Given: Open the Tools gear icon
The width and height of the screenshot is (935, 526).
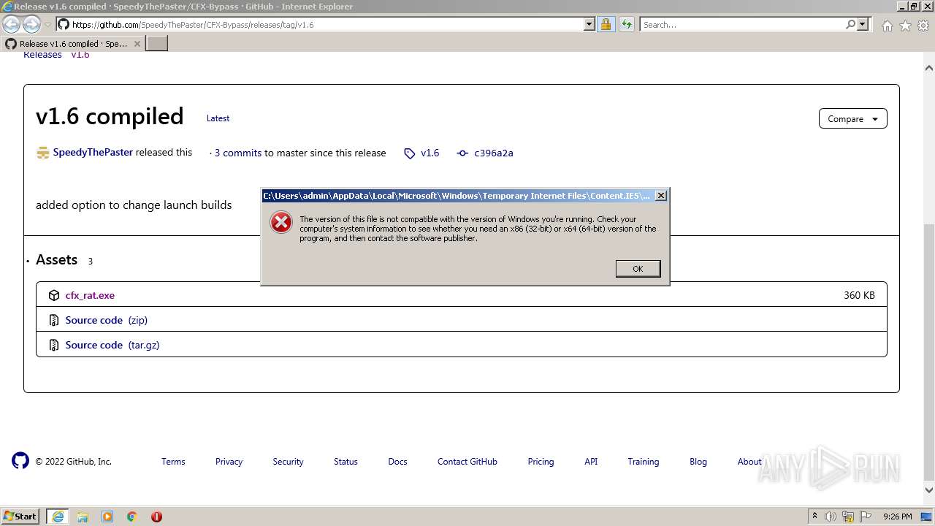Looking at the screenshot, I should pyautogui.click(x=923, y=26).
